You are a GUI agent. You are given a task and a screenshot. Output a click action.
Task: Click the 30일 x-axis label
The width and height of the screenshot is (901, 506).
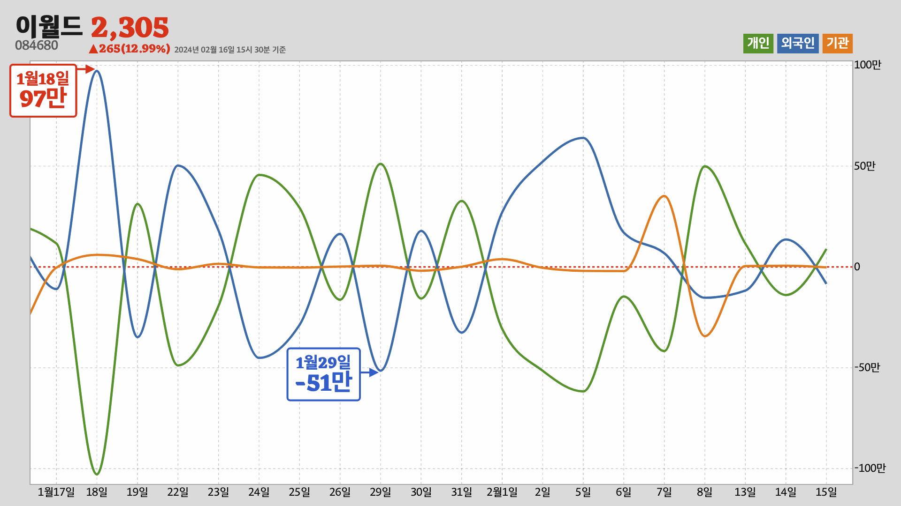coord(421,492)
